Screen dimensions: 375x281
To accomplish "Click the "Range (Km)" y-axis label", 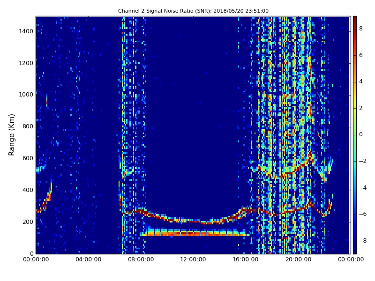I will [x=11, y=135].
